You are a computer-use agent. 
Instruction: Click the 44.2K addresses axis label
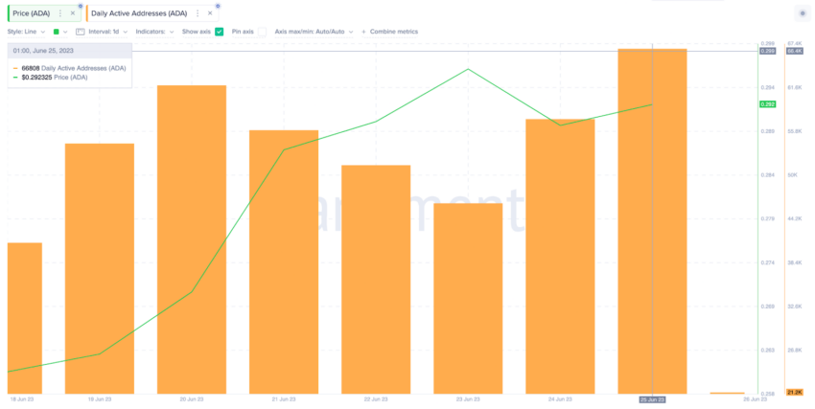[x=795, y=219]
